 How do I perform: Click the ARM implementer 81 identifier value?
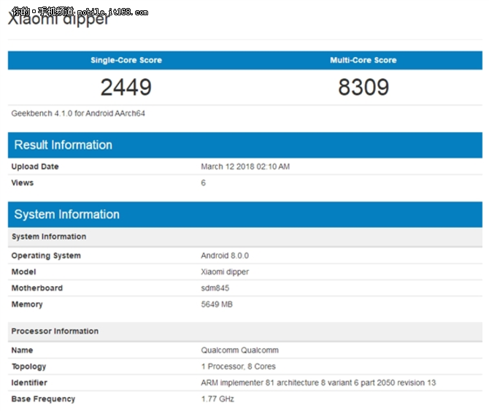coord(318,383)
